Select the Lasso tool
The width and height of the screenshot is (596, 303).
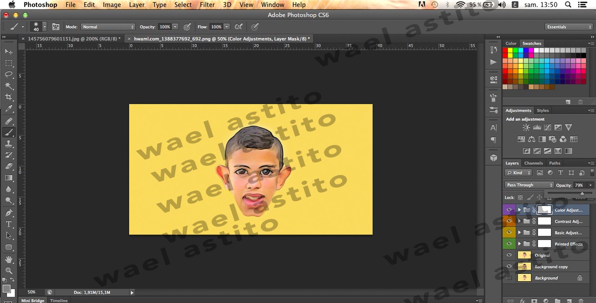[9, 74]
